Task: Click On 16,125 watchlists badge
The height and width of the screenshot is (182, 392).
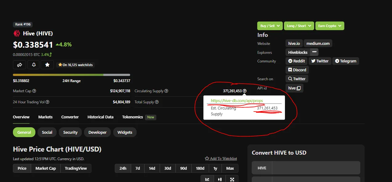Action: pyautogui.click(x=75, y=65)
